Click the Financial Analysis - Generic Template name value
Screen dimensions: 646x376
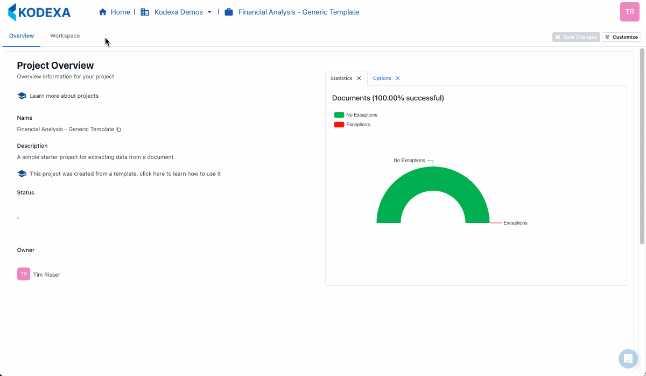(66, 129)
